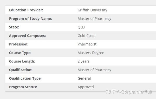Select Master of Pharmacy qualification value
Viewport: 156px width, 99px height.
[x=94, y=70]
